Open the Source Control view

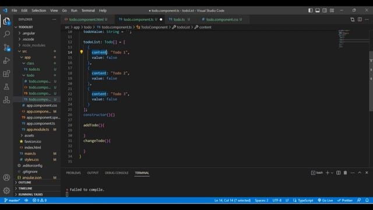pyautogui.click(x=6, y=47)
